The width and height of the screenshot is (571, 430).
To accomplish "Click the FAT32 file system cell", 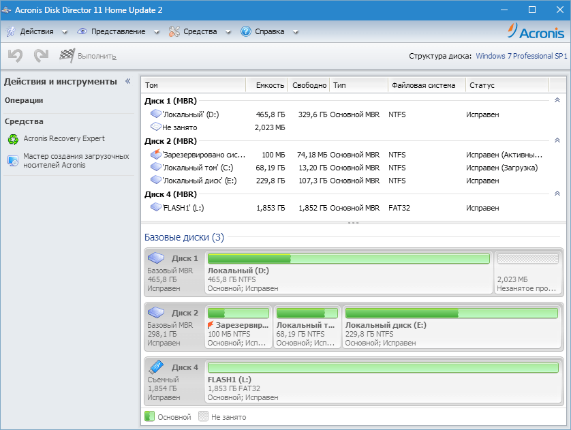I will [399, 208].
